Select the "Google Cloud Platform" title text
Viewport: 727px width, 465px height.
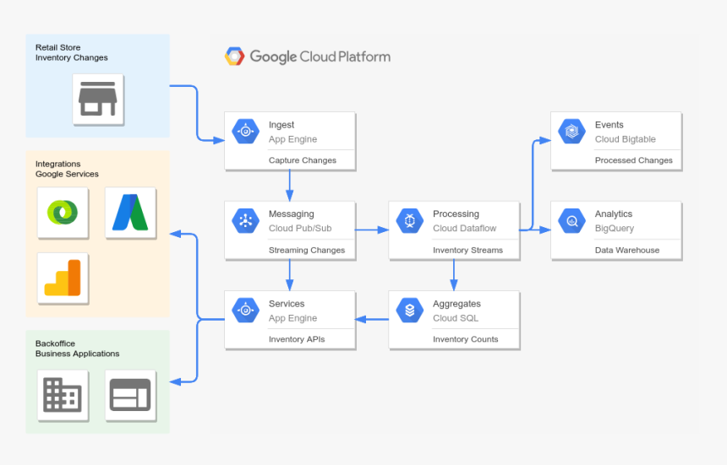(x=320, y=57)
